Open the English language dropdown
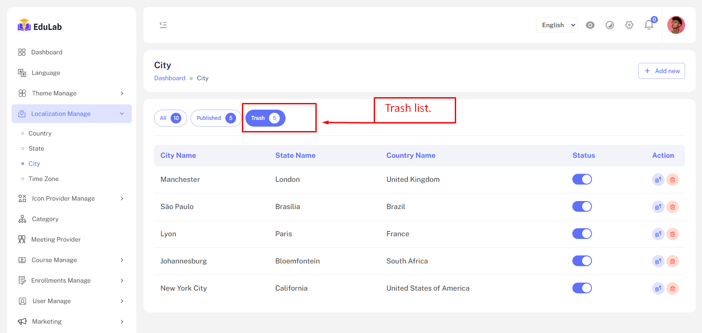Screen dimensions: 702x333 (x=557, y=25)
